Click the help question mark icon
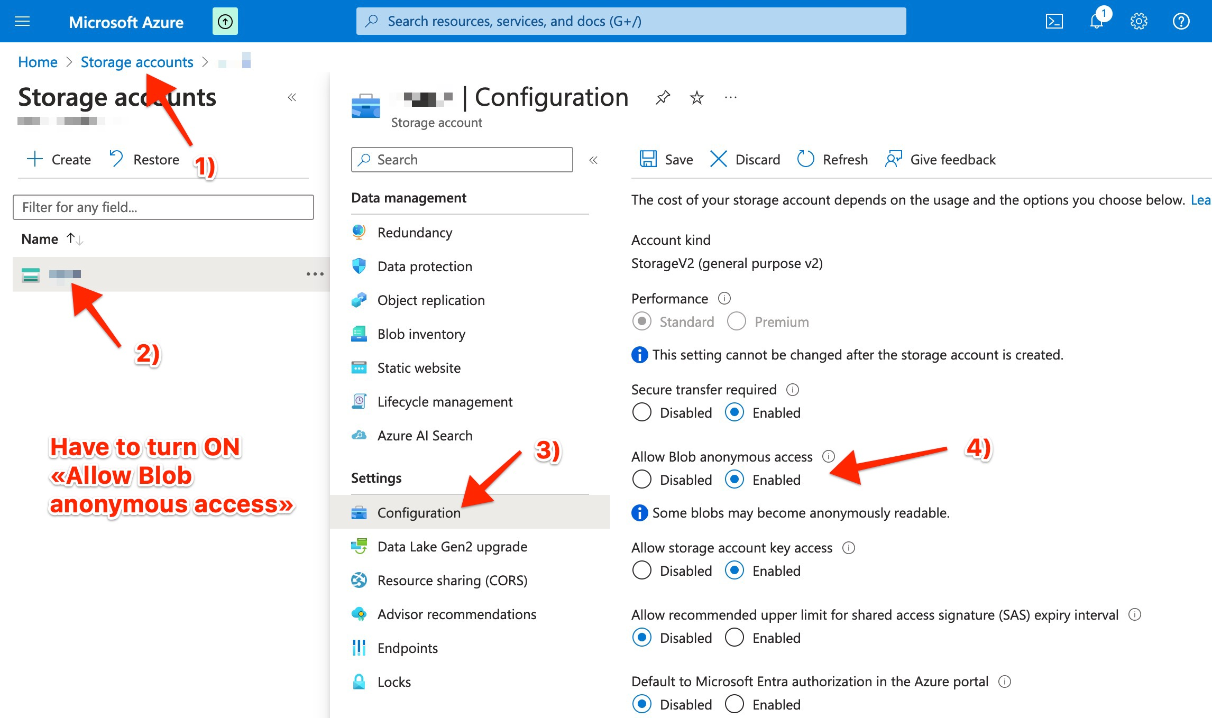 pos(1181,21)
